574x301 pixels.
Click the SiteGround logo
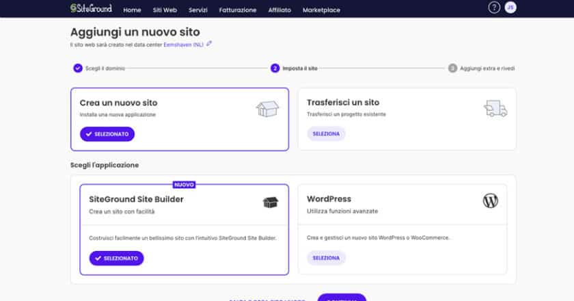click(x=91, y=8)
